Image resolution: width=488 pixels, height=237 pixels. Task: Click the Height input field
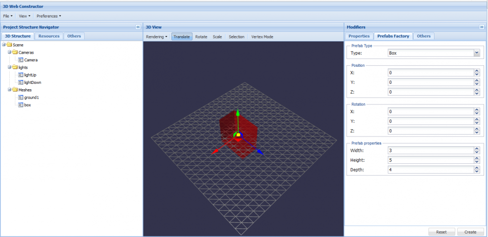(x=431, y=160)
